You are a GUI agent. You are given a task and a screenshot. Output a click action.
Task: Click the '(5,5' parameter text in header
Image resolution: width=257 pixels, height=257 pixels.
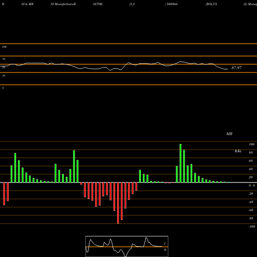click(x=132, y=4)
